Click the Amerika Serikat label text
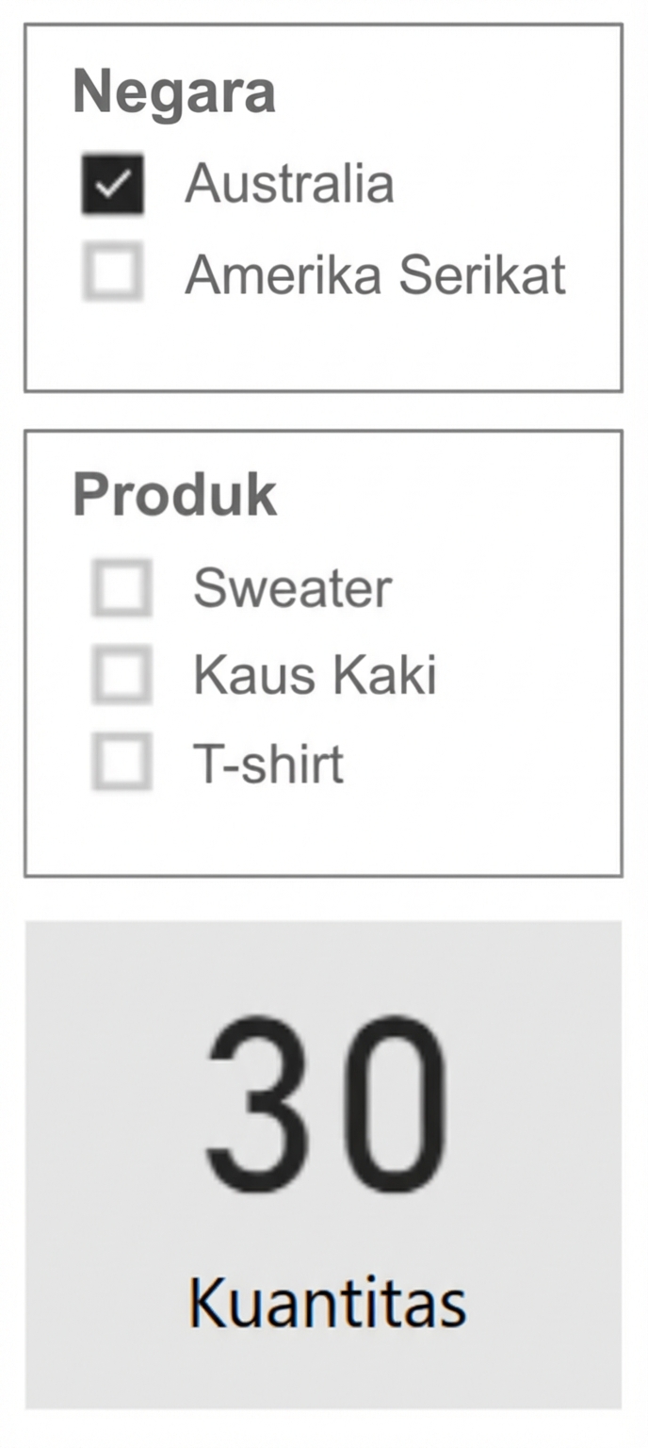The image size is (648, 1448). 376,274
